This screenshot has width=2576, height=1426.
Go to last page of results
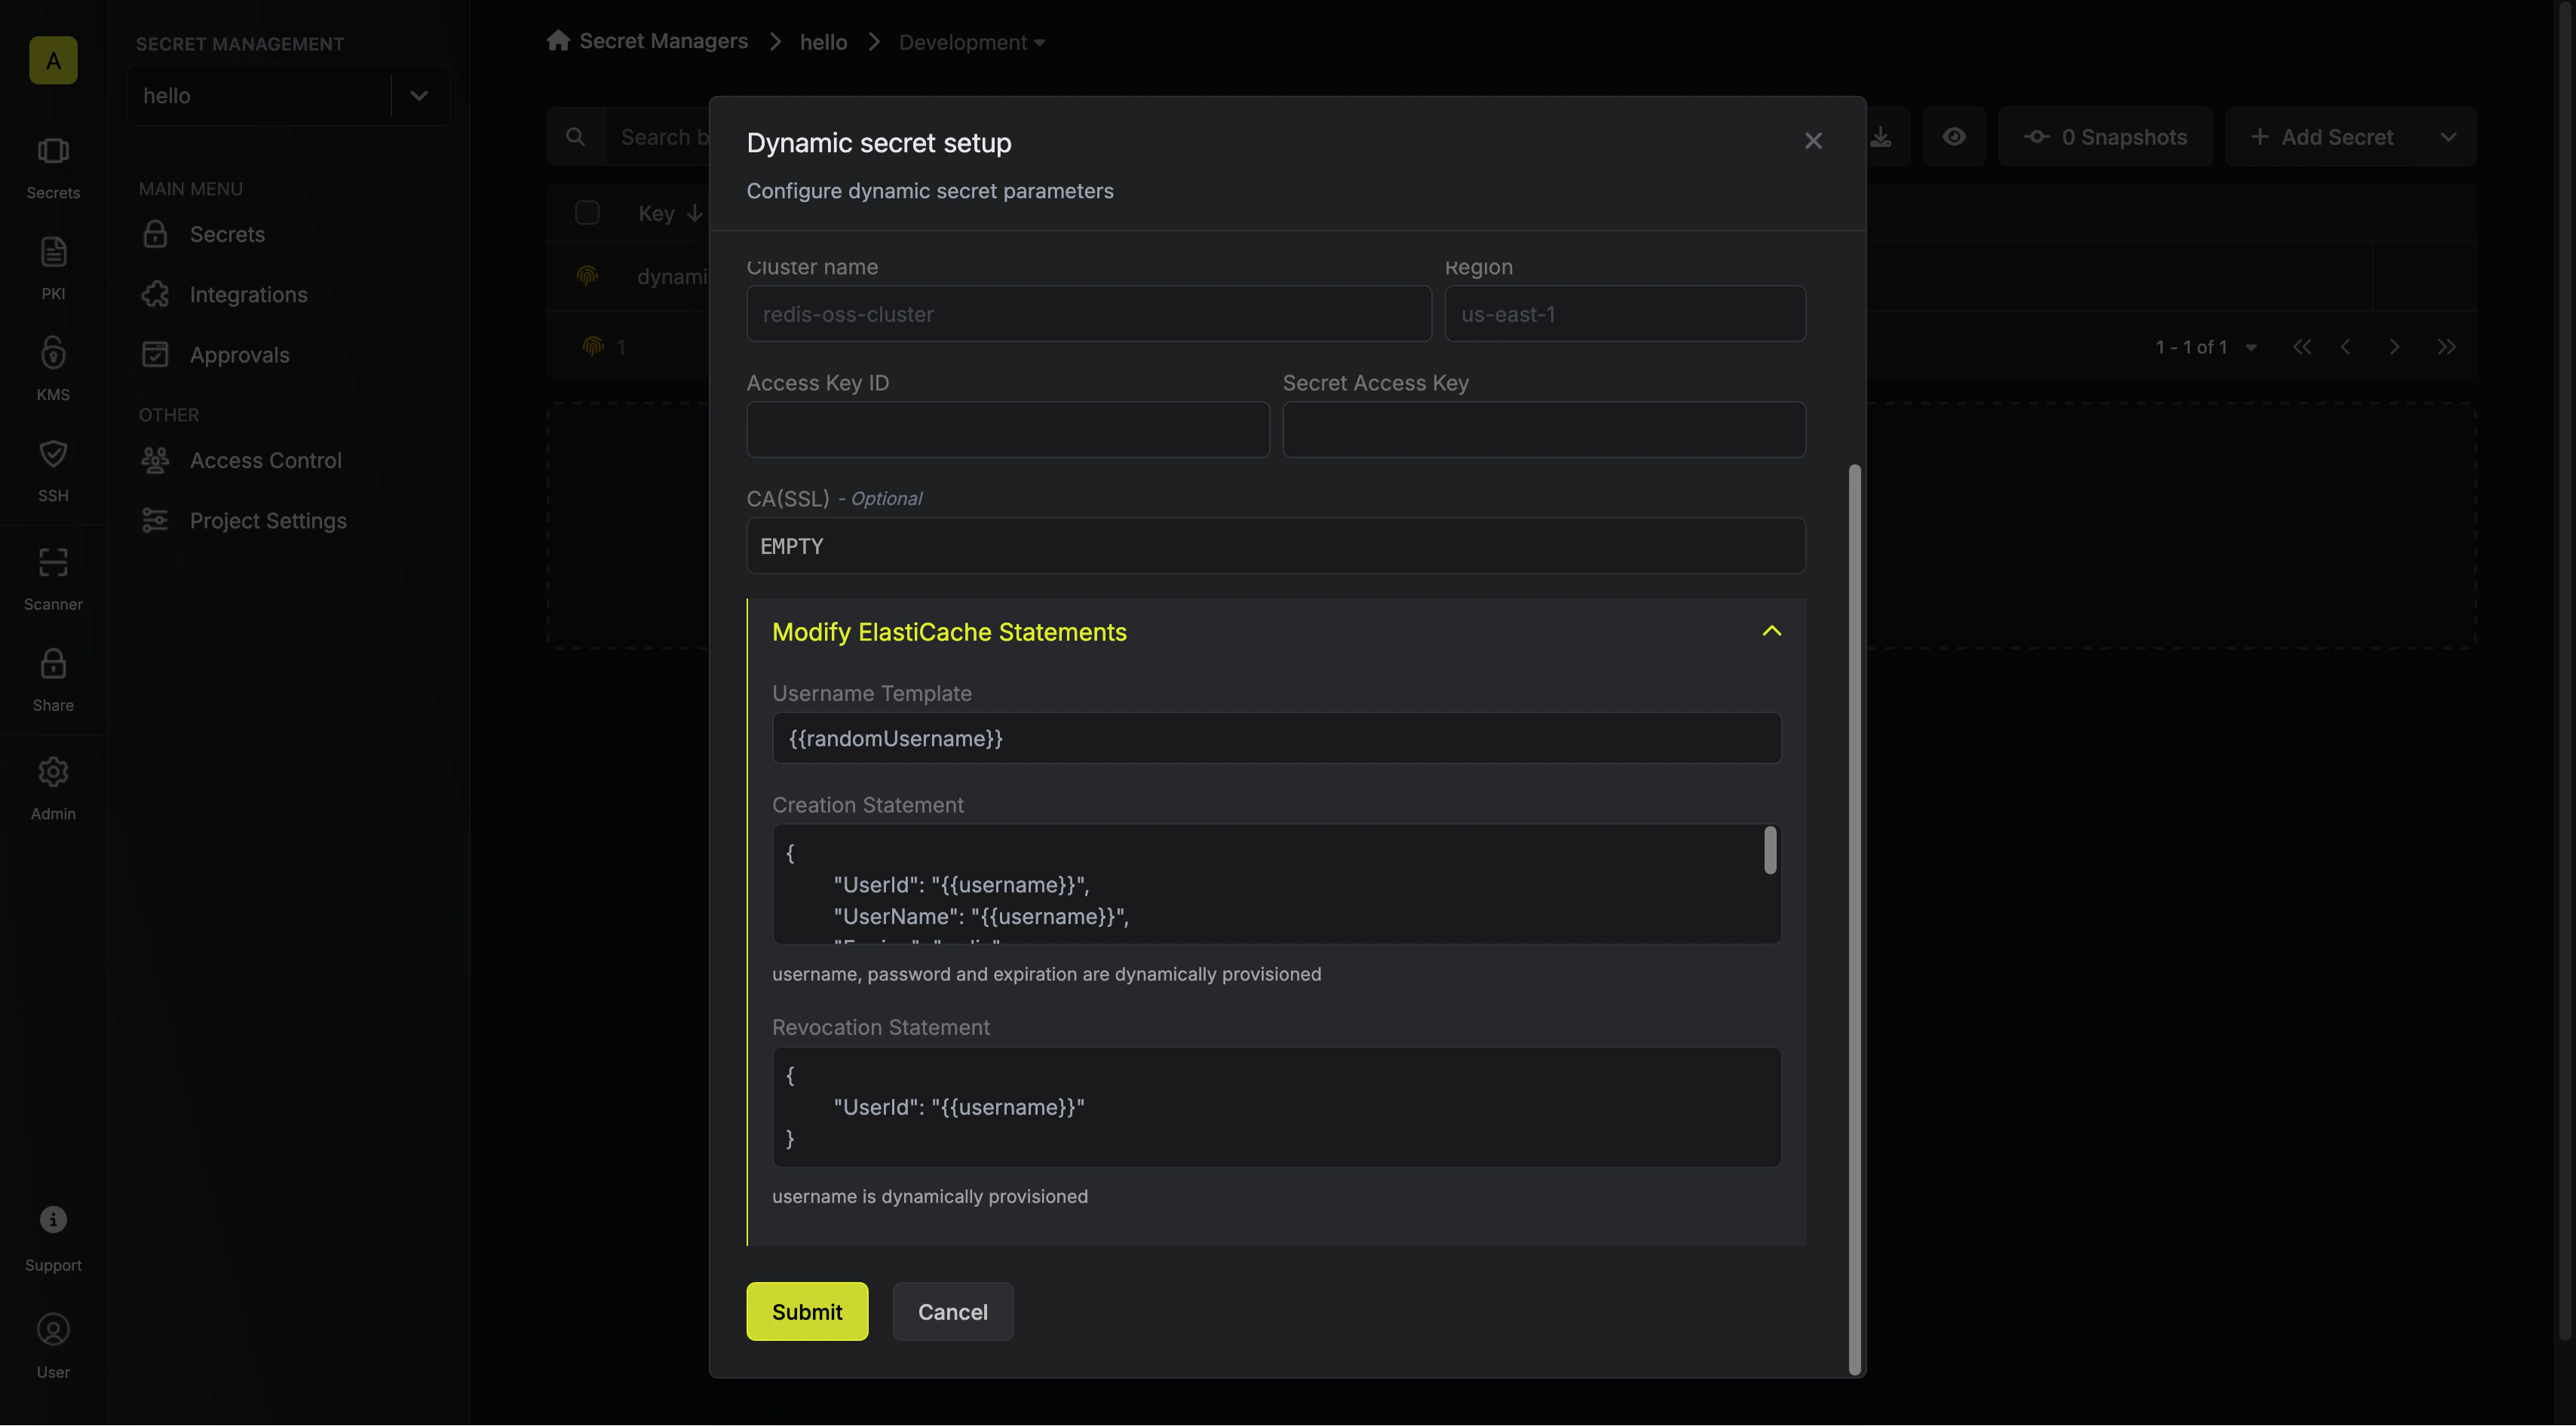pos(2446,347)
